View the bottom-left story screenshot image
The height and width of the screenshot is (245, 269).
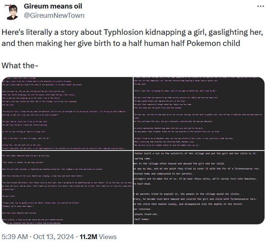click(x=67, y=188)
